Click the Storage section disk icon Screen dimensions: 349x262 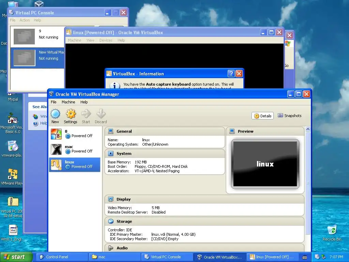pyautogui.click(x=111, y=221)
